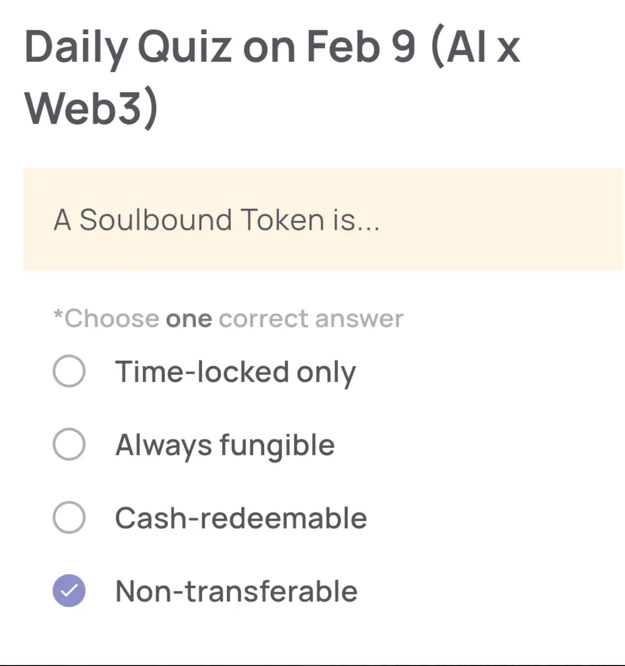The height and width of the screenshot is (666, 625).
Task: Click the "Web3)" line of the title
Action: point(91,108)
